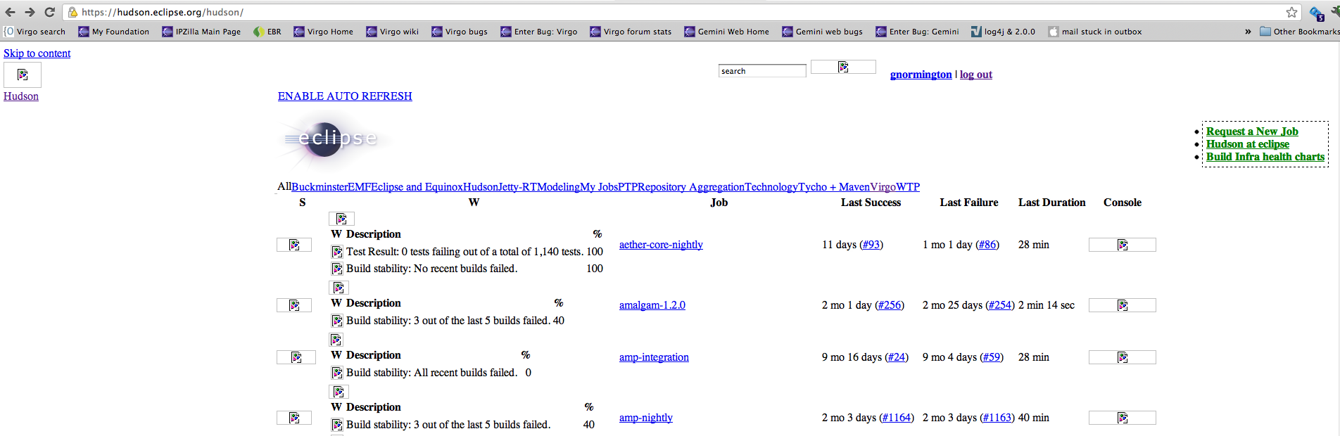This screenshot has height=436, width=1340.
Task: Switch to the Virgo view tab
Action: click(x=883, y=187)
